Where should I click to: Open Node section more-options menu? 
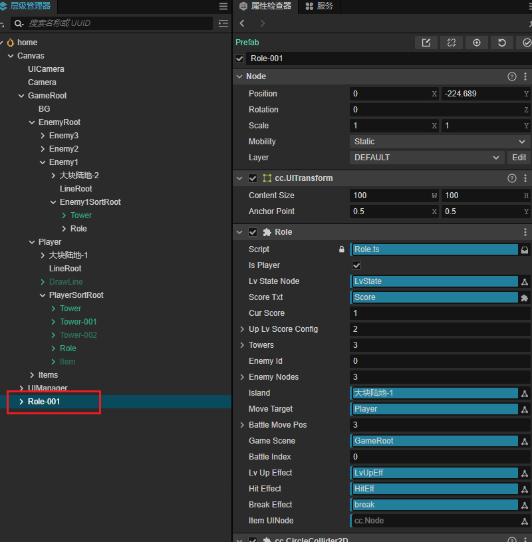click(525, 76)
